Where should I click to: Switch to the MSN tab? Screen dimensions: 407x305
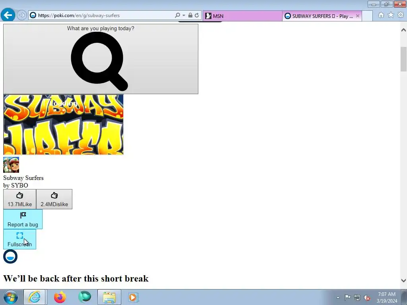(x=242, y=16)
